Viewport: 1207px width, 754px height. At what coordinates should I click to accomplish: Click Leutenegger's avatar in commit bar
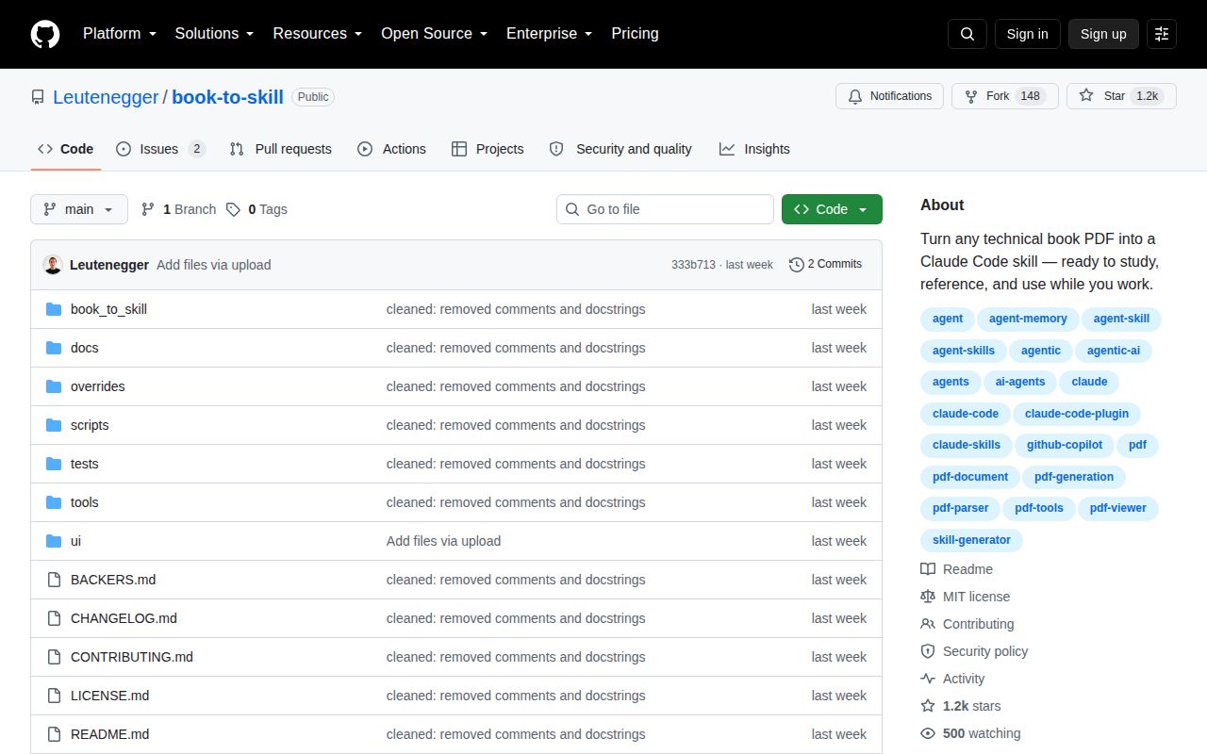click(x=53, y=265)
